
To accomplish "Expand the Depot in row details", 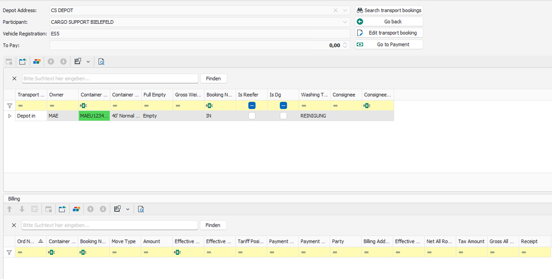I will (10, 116).
